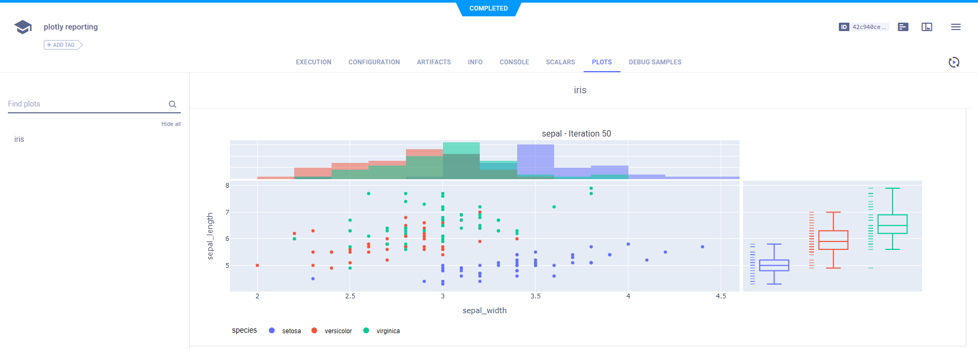
Task: Toggle setosa legend entry visibility
Action: point(291,331)
